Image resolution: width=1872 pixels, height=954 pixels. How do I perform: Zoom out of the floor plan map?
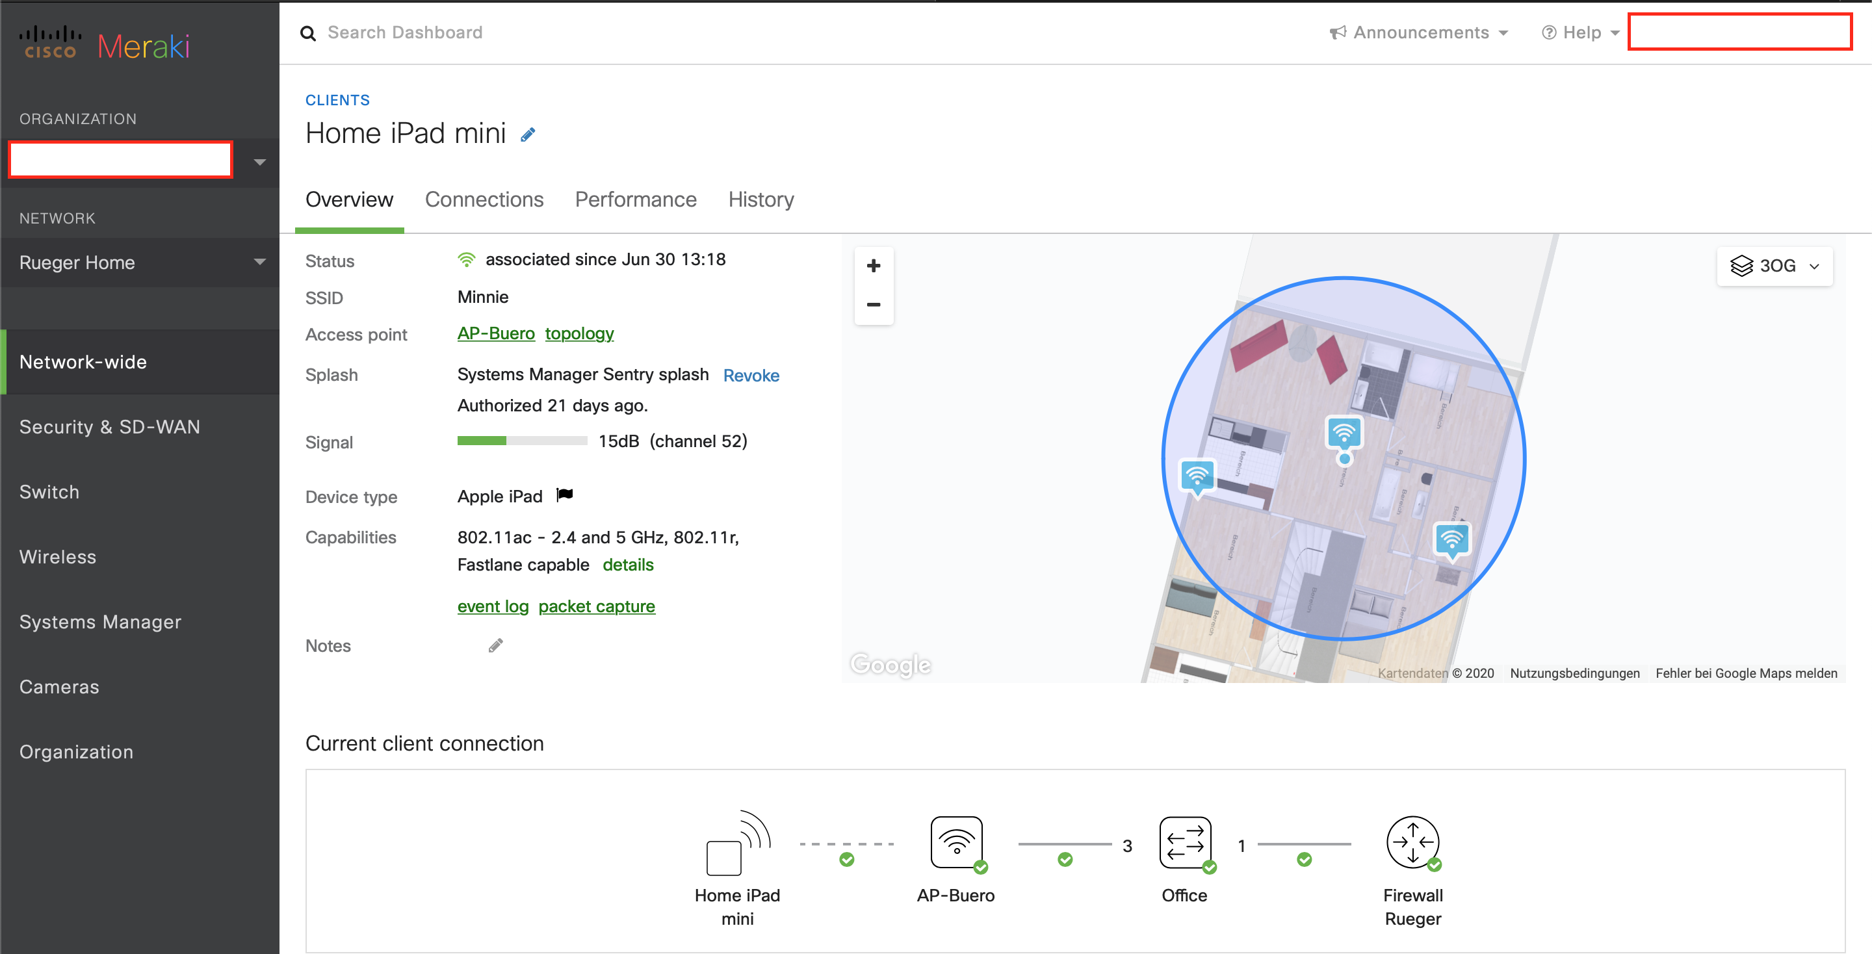point(874,304)
